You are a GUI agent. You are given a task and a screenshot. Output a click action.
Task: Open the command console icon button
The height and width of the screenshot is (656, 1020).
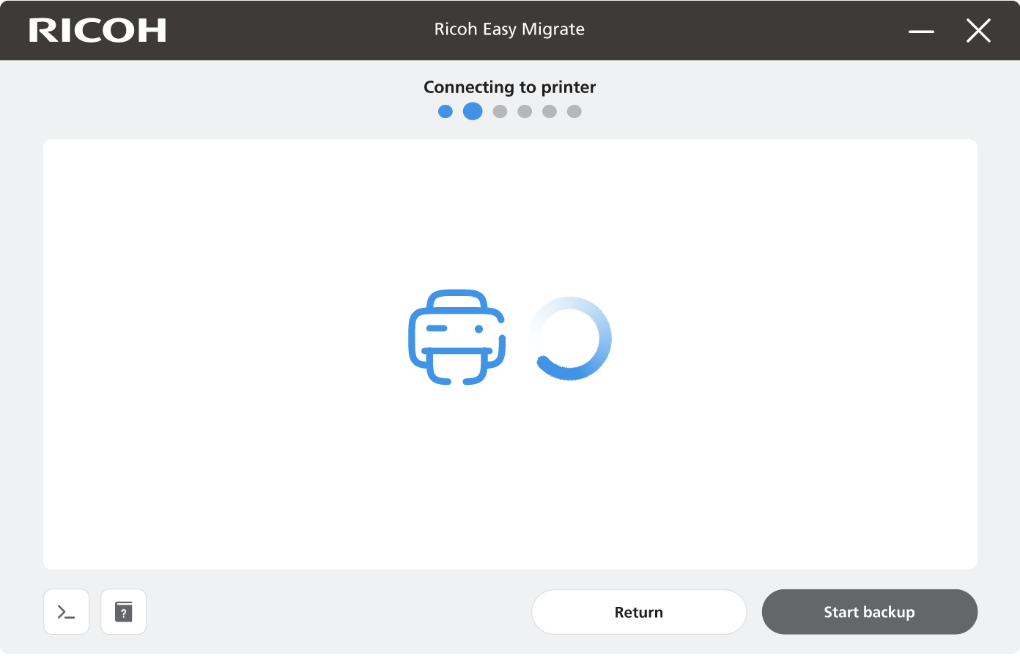tap(67, 612)
